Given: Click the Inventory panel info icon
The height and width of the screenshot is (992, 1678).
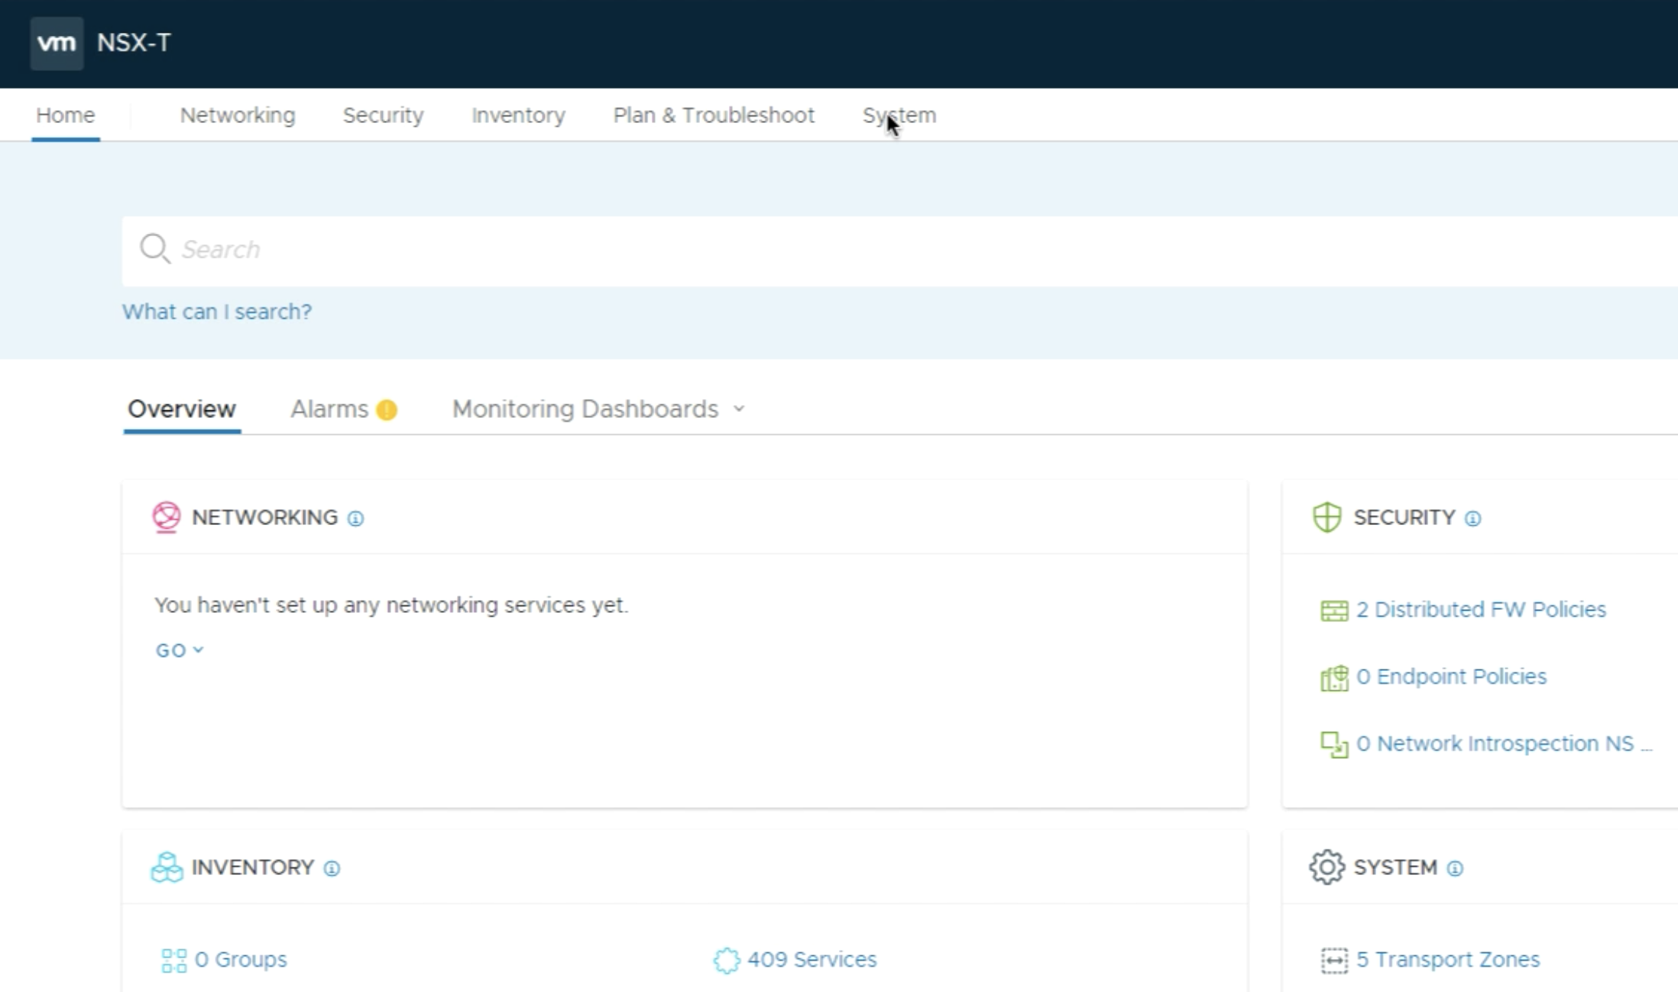Looking at the screenshot, I should point(332,869).
